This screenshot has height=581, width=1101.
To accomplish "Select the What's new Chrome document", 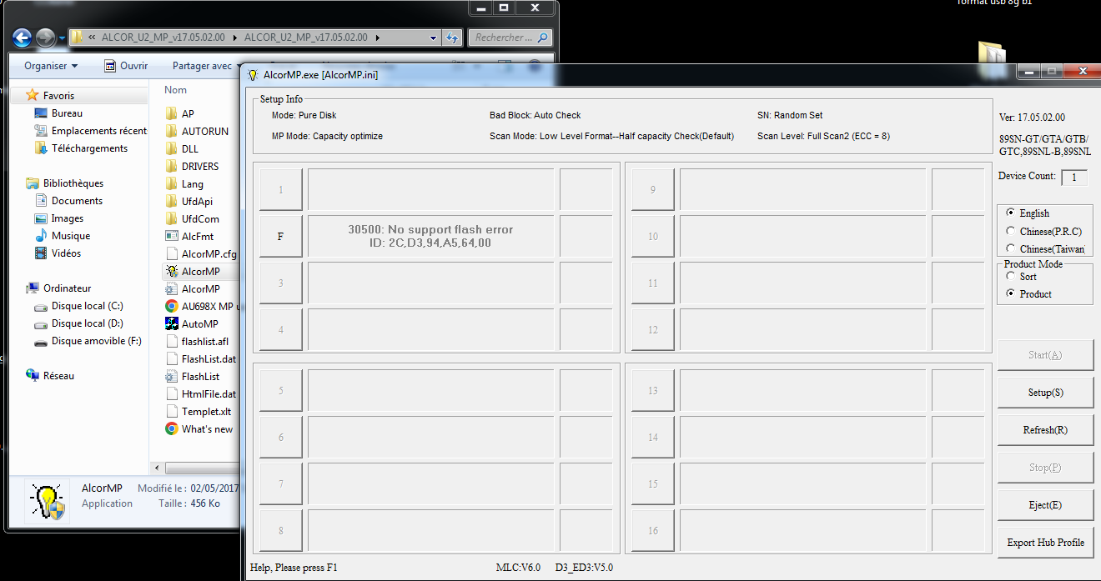I will point(207,429).
